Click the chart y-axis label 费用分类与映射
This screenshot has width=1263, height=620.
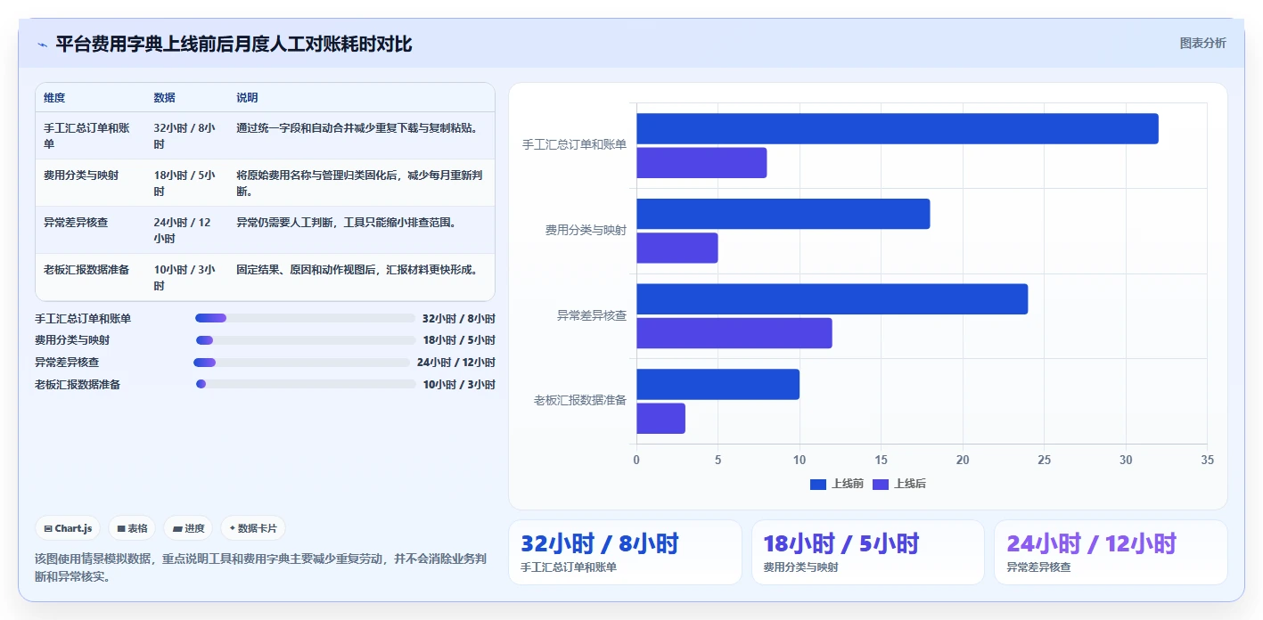click(x=586, y=230)
